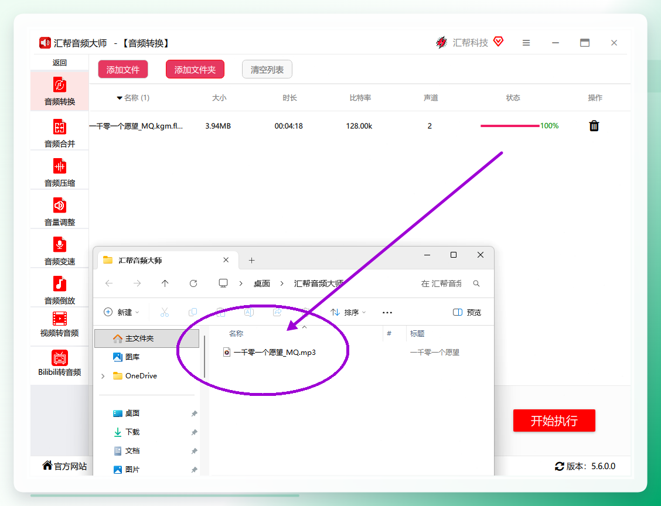Click the chevron after 桌面 in address bar
661x506 pixels.
282,283
